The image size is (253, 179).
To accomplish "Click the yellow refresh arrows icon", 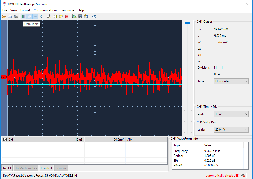I will pyautogui.click(x=61, y=17).
